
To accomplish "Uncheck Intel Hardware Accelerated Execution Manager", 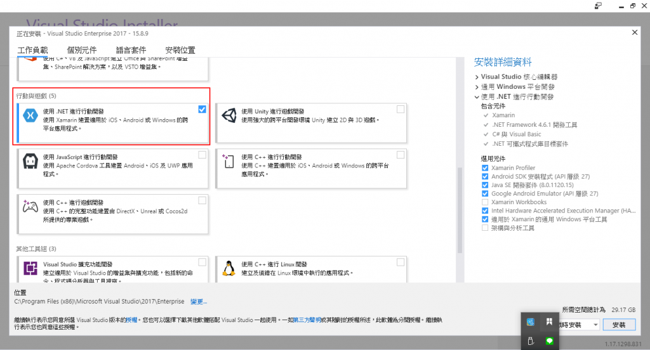I will [x=484, y=211].
